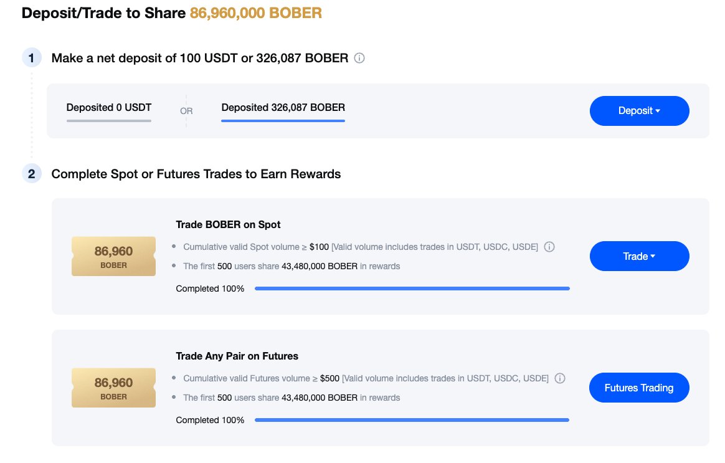
Task: Open the Deposit dropdown button
Action: point(640,111)
